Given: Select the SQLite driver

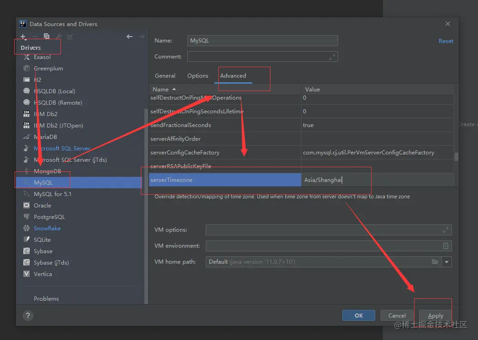Looking at the screenshot, I should pyautogui.click(x=42, y=239).
